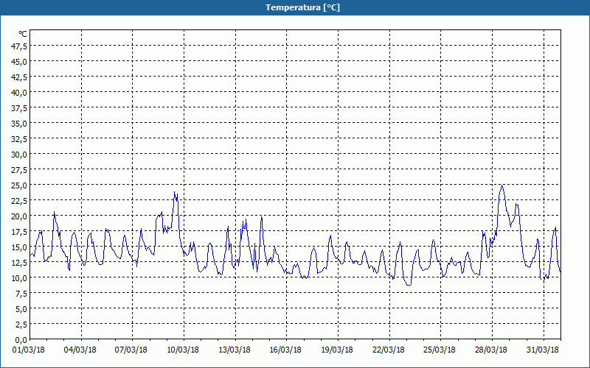This screenshot has width=590, height=368.
Task: Click the 27,5 axis value
Action: click(20, 170)
